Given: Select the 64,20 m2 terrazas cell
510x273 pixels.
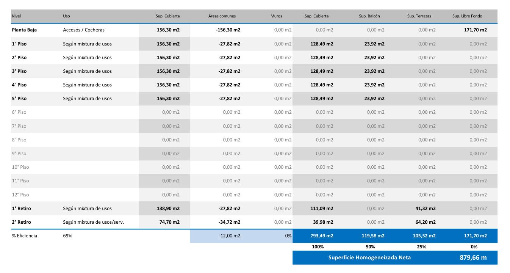Looking at the screenshot, I should pyautogui.click(x=426, y=222).
